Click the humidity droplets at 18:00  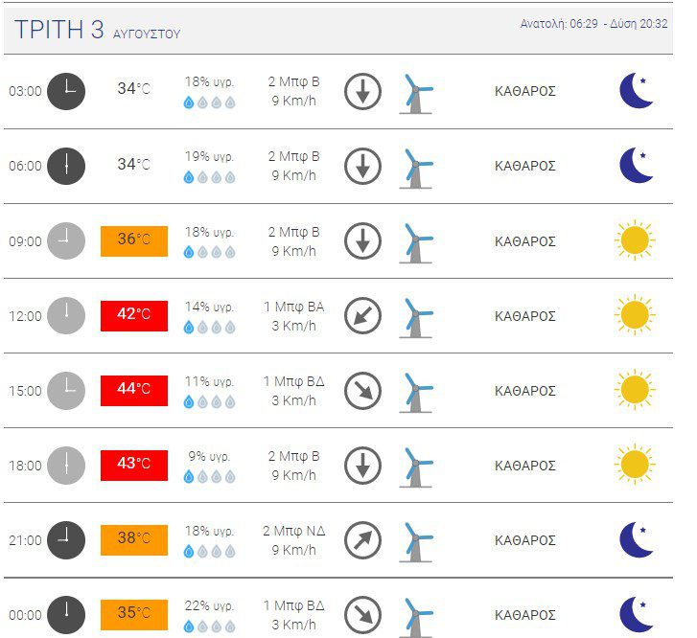pyautogui.click(x=209, y=477)
